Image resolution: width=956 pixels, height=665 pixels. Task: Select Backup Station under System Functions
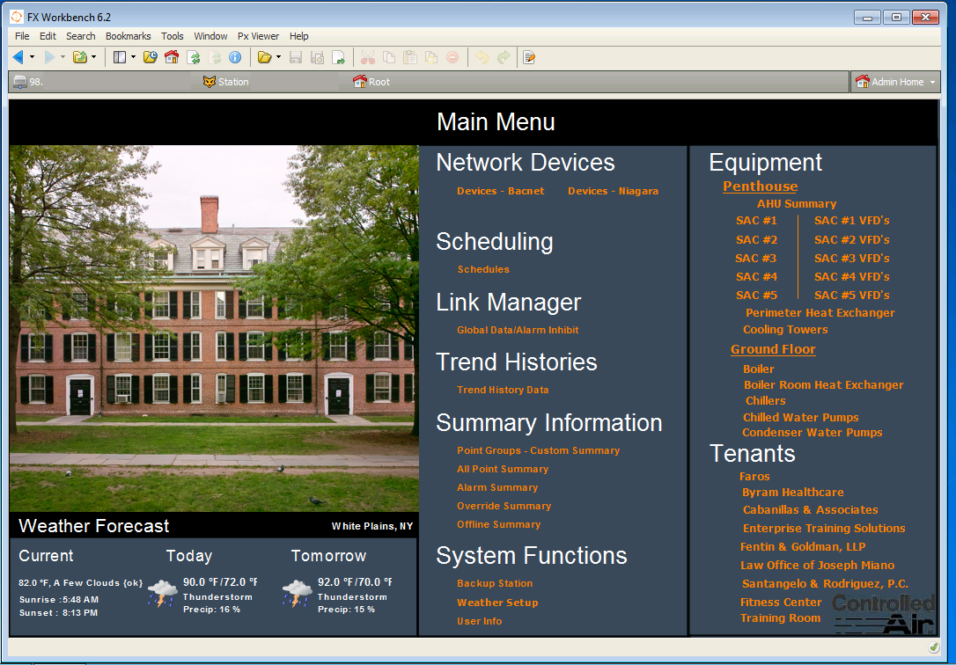tap(494, 583)
